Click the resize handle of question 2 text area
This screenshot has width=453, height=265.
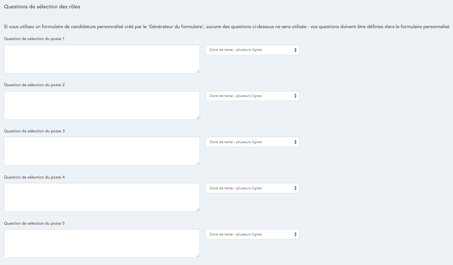198,118
